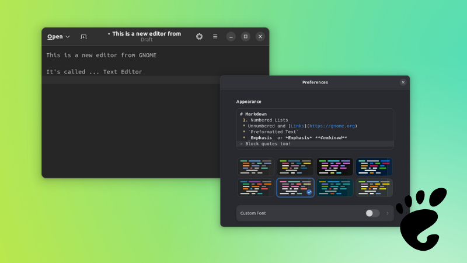Click the Draft subtitle in header bar
The height and width of the screenshot is (263, 467).
click(x=147, y=40)
